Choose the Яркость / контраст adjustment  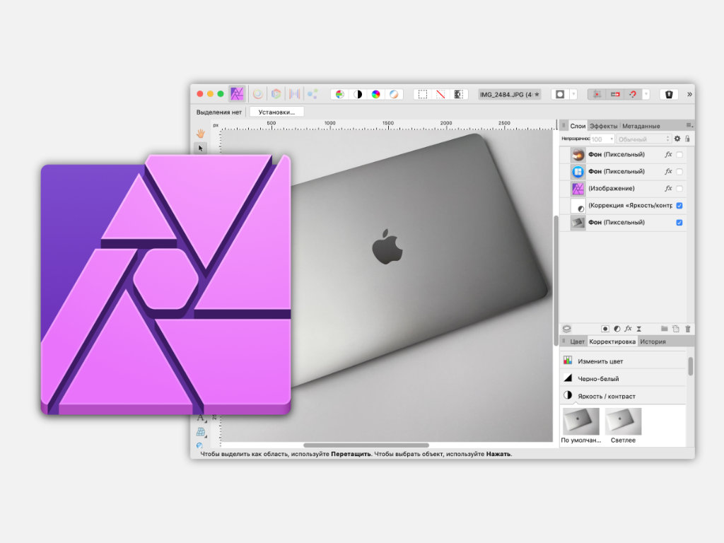pos(624,396)
